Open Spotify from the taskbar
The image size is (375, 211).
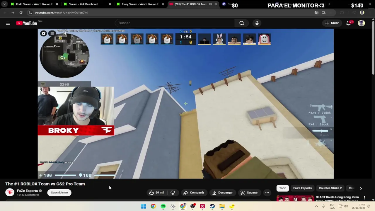163,206
